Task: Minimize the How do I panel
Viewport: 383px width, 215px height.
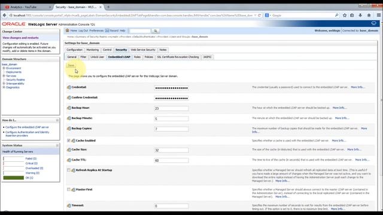Action: (57, 120)
